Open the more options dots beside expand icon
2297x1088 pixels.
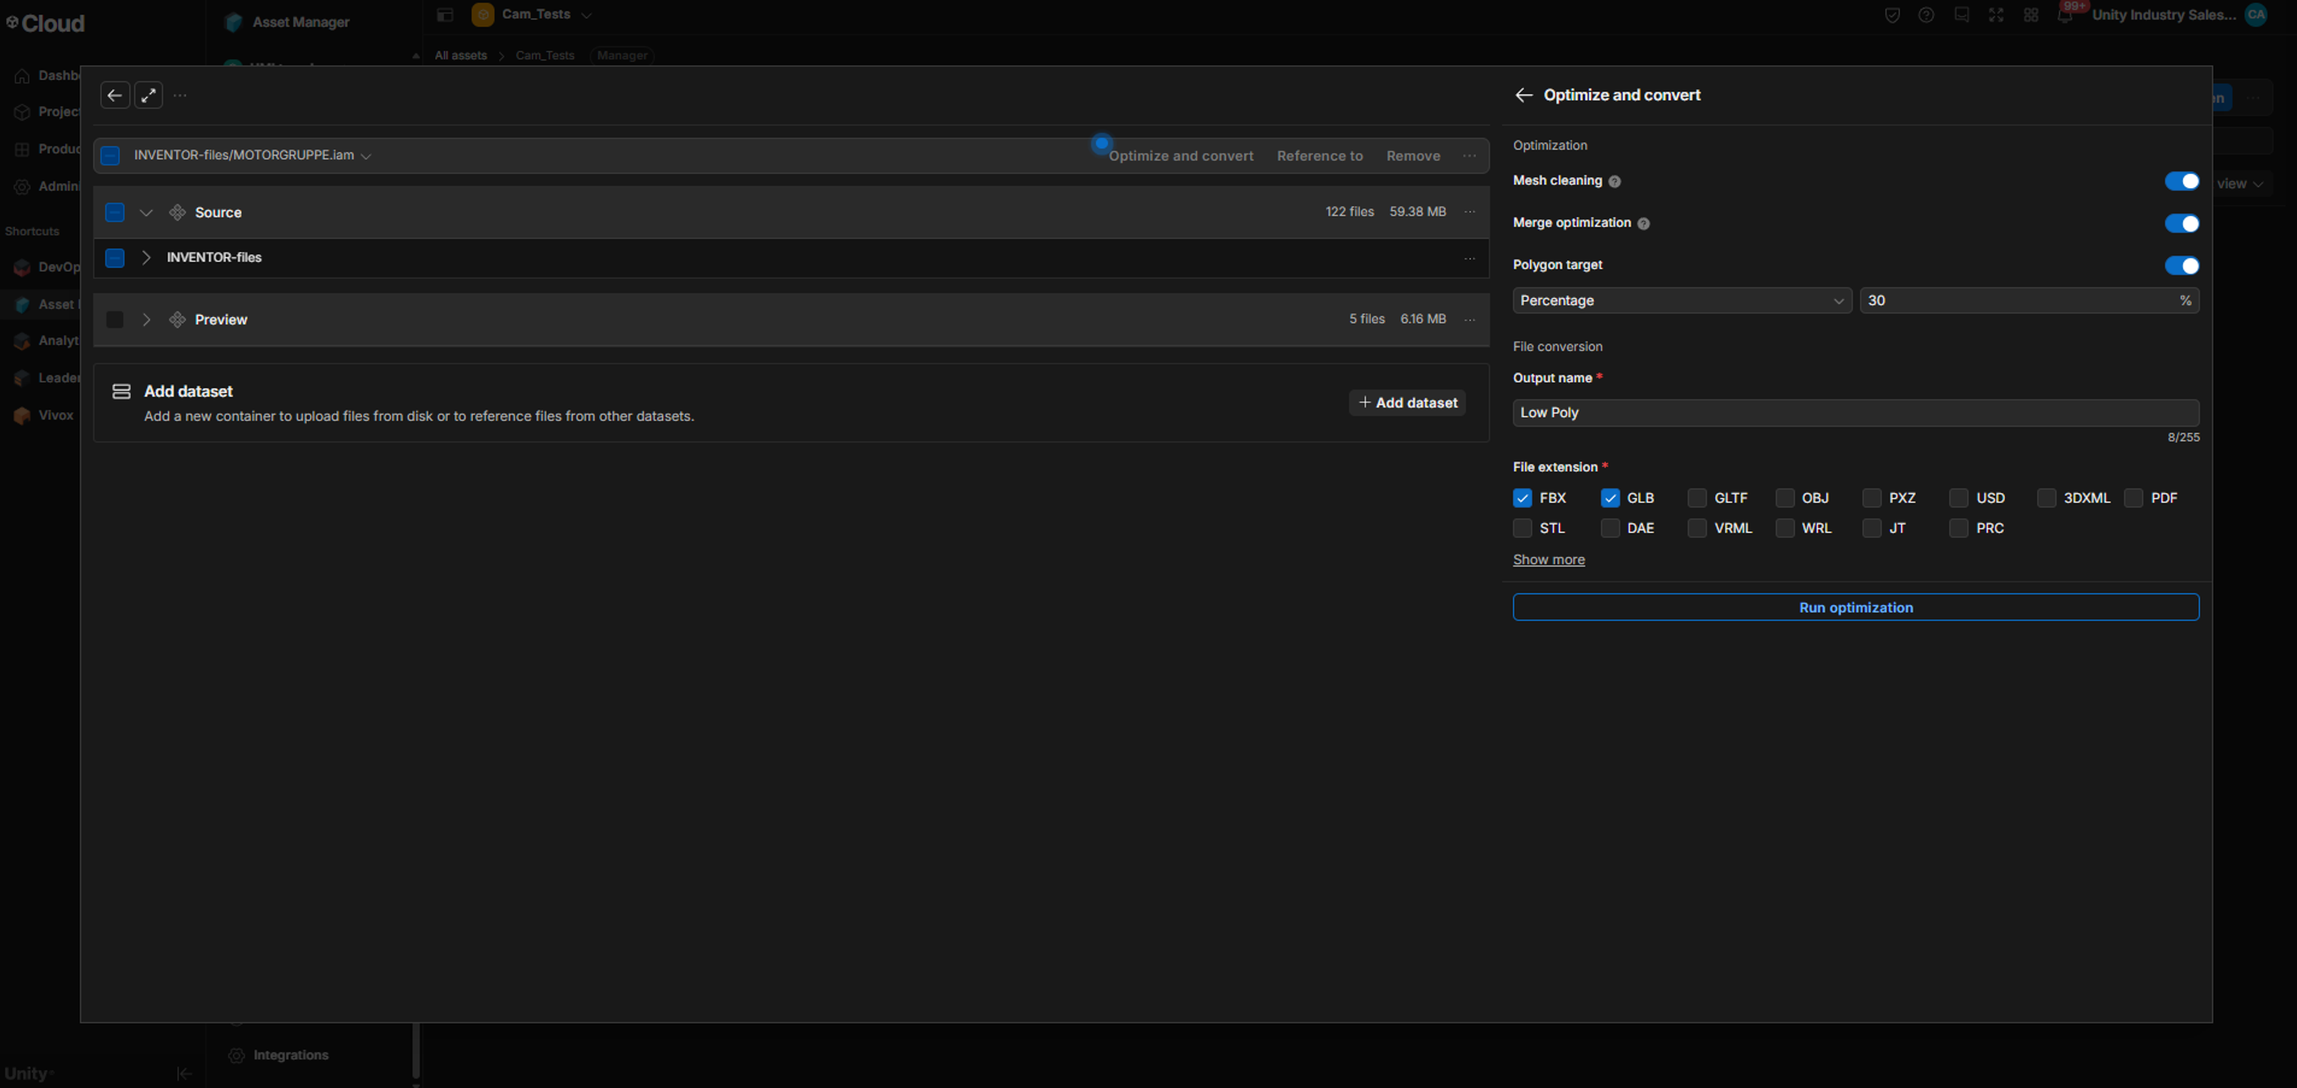[180, 95]
